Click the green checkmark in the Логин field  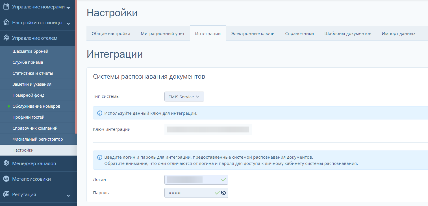tap(223, 180)
